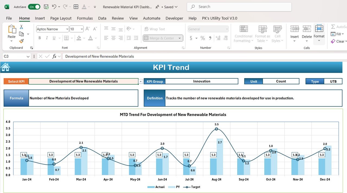Align text to the left
347x193 pixels.
point(106,38)
